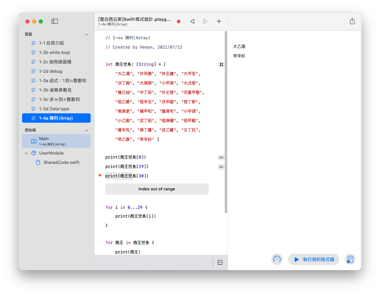
Task: Collapse the UserModule disclosure arrow
Action: 26,153
